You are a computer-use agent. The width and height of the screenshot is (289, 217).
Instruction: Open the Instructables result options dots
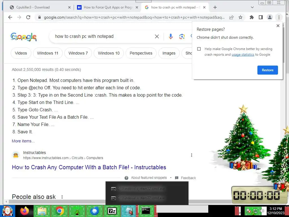[x=192, y=155]
